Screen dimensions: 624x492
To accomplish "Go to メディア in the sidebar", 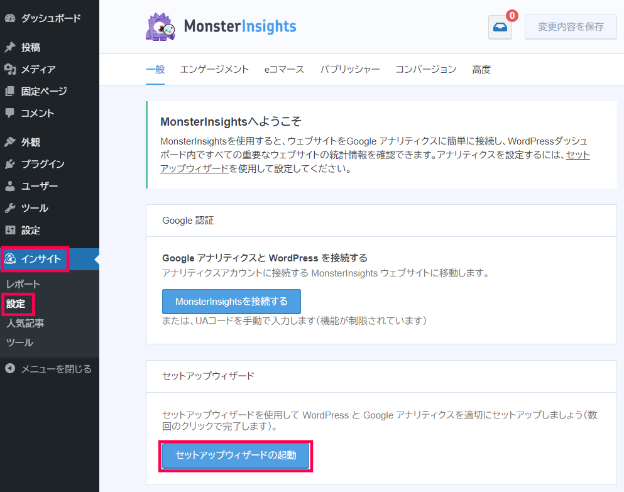I will coord(38,69).
